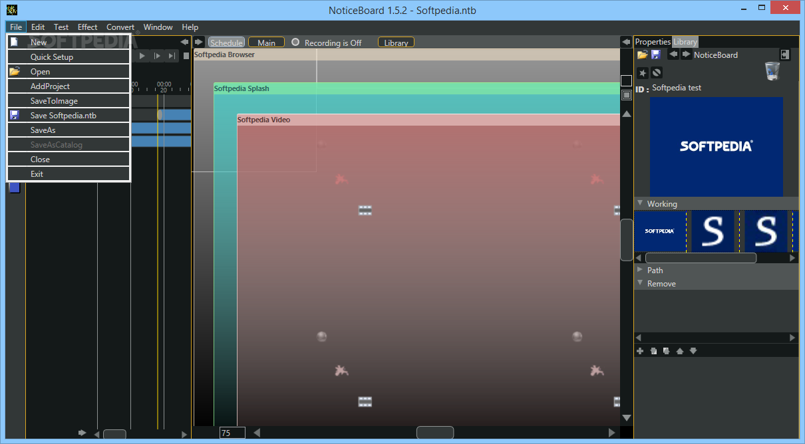Switch to the Properties tab

pyautogui.click(x=653, y=42)
